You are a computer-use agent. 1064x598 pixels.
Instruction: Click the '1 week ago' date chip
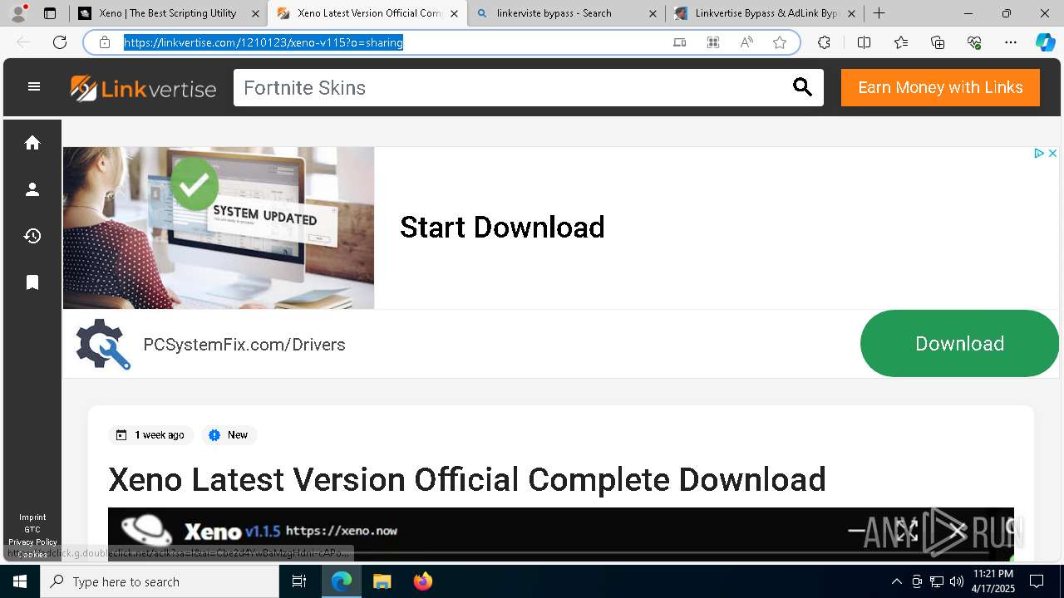pos(150,435)
